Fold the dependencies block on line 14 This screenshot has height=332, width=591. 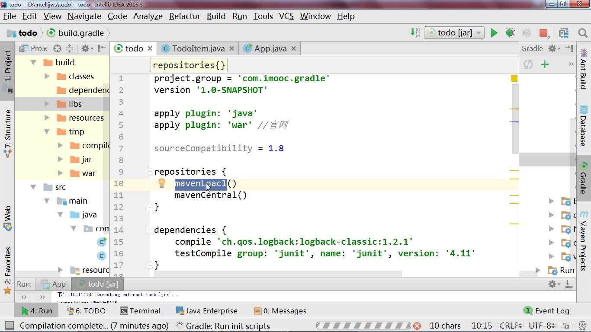(150, 230)
